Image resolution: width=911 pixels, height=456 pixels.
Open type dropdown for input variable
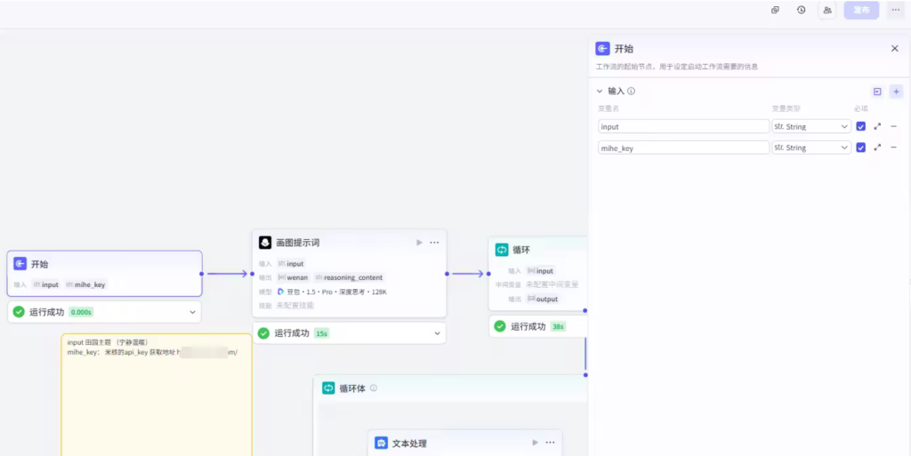[x=811, y=126]
